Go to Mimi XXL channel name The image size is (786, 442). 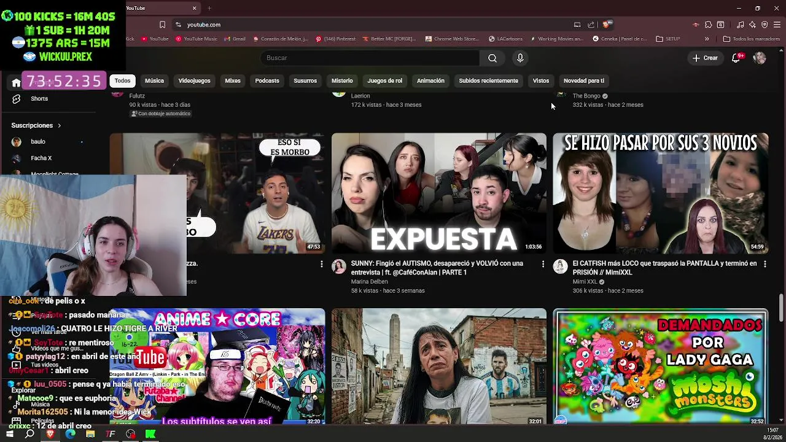tap(585, 282)
